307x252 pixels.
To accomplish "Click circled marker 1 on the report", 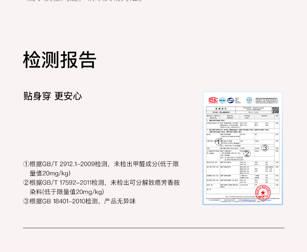I will point(218,142).
